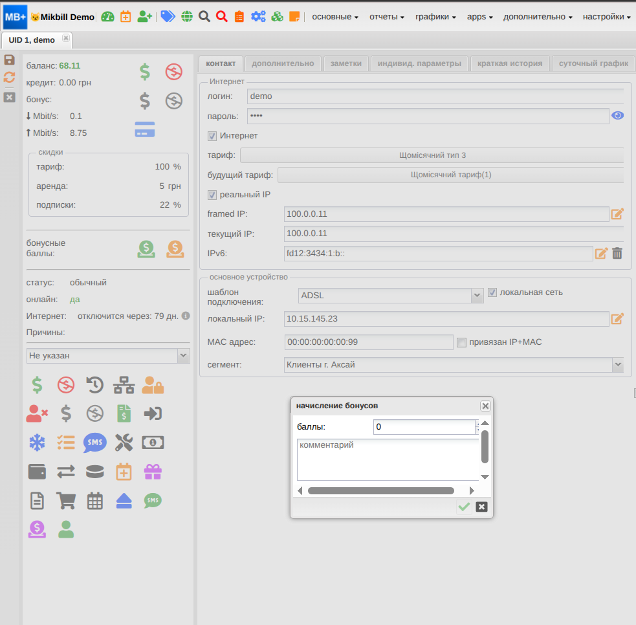Screen dimensions: 636x625
Task: Click тариф button Щомісячний тип 3
Action: [x=432, y=155]
